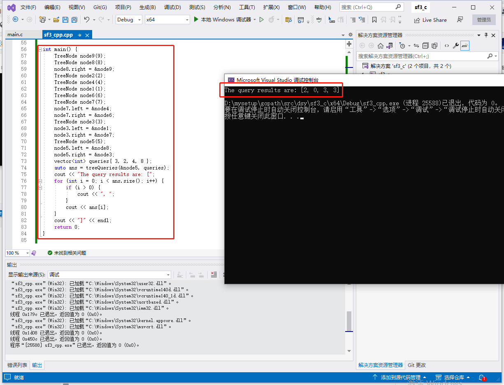Click the Save All double-floppy icon
Image resolution: width=504 pixels, height=385 pixels.
pyautogui.click(x=74, y=19)
